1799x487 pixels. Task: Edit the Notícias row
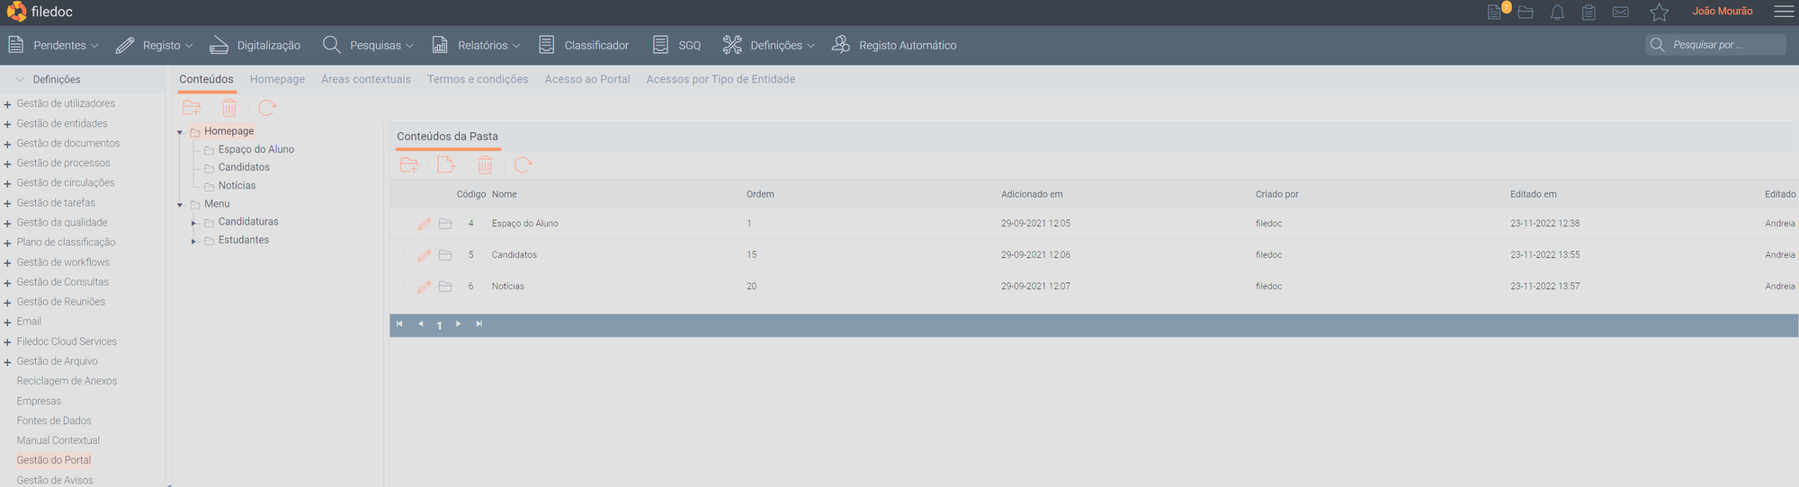pos(425,287)
